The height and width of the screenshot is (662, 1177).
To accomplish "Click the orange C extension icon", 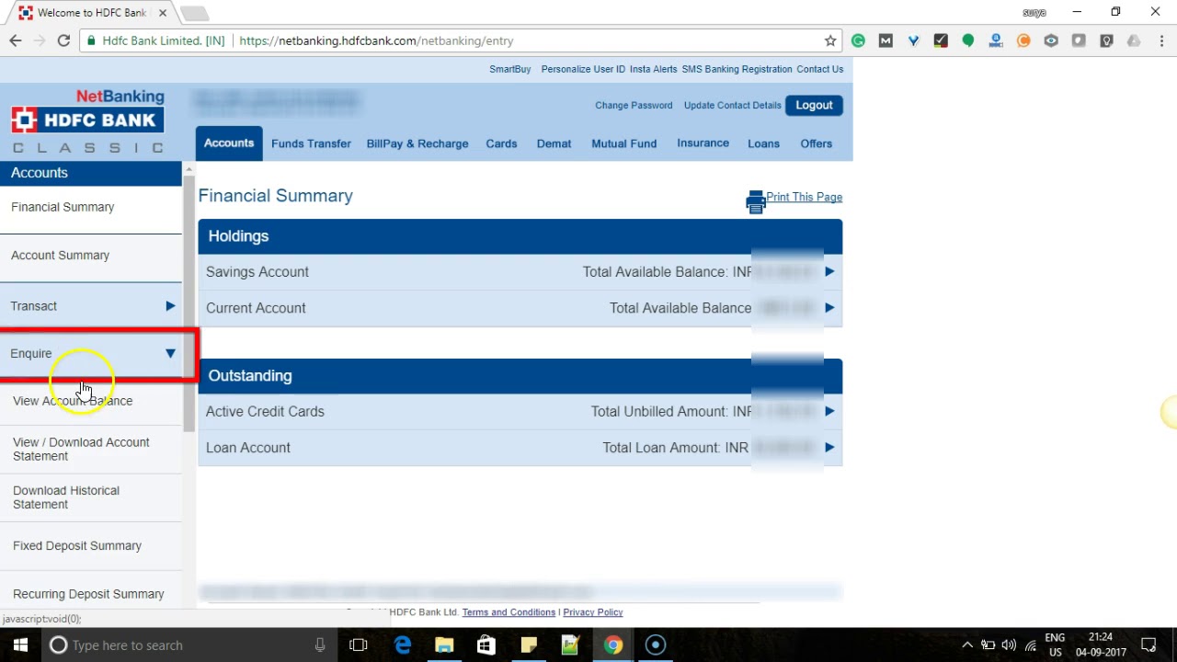I will click(1023, 40).
